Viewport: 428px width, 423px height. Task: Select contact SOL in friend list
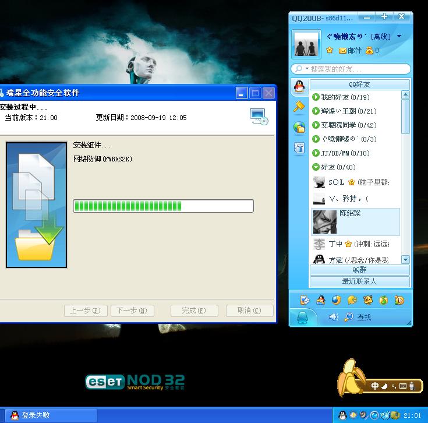point(356,182)
